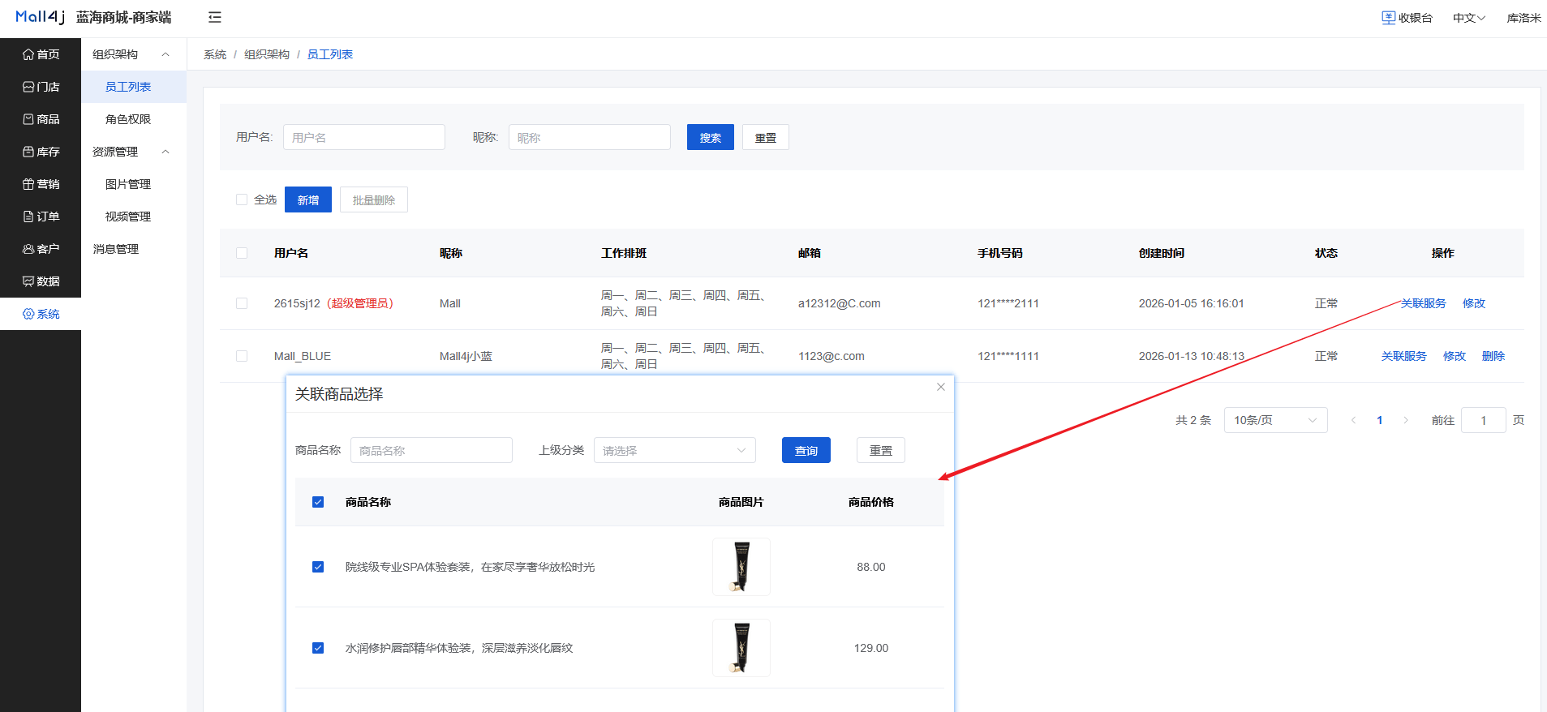This screenshot has width=1547, height=712.
Task: Uncheck the 水润修护唇部精华体验装 product checkbox
Action: [318, 648]
